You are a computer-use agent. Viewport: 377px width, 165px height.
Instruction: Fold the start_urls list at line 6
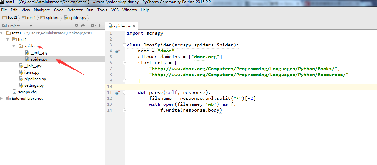125,63
